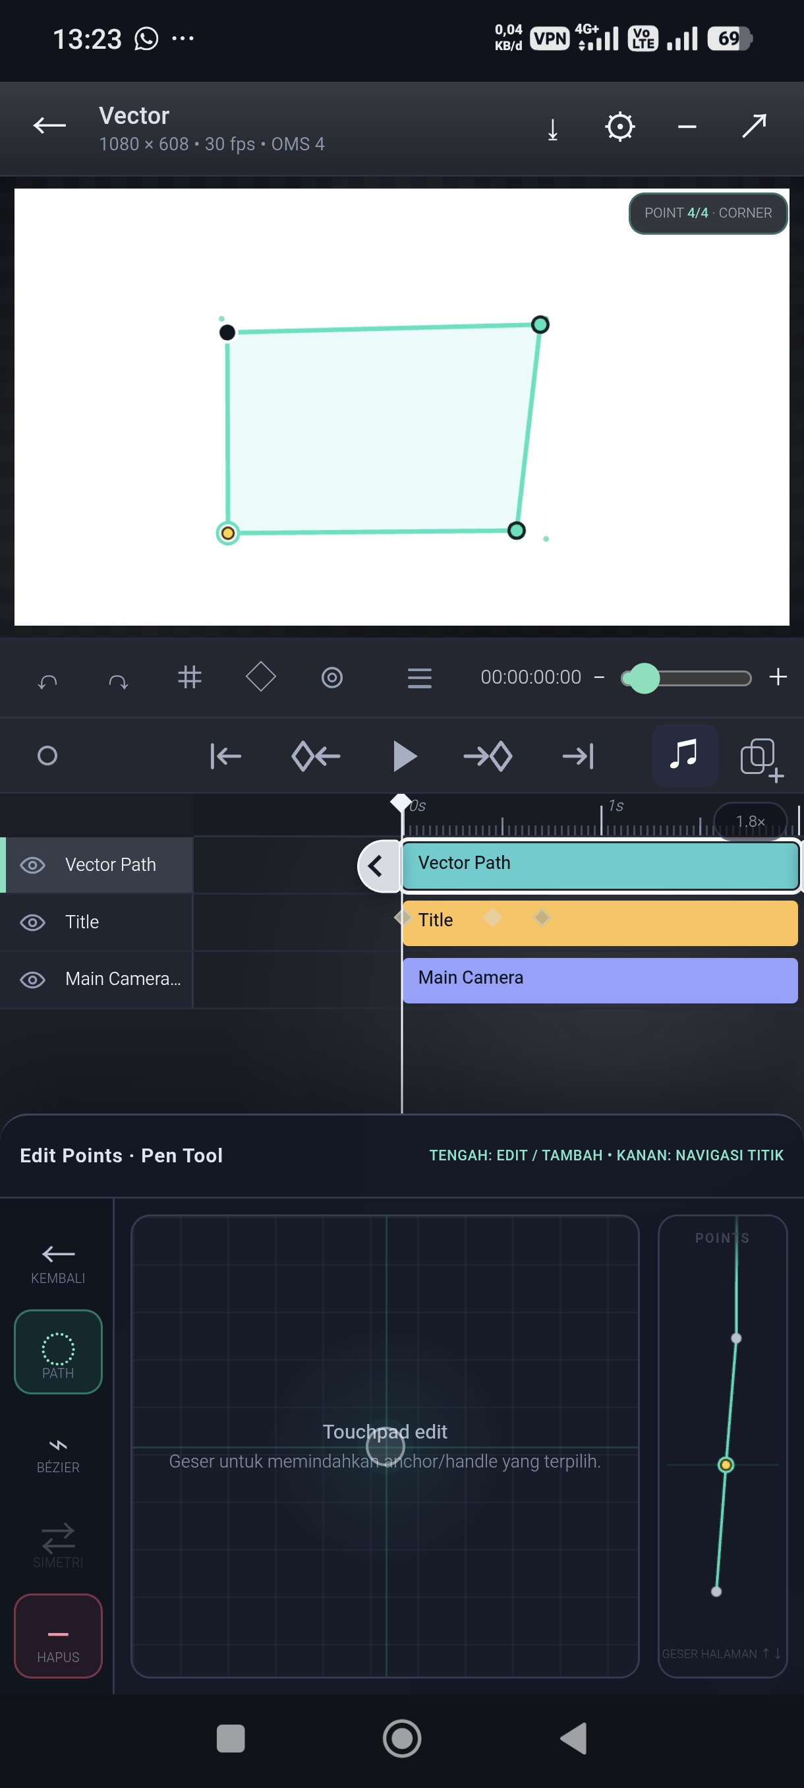The width and height of the screenshot is (804, 1788).
Task: Open project settings gear icon
Action: [x=619, y=127]
